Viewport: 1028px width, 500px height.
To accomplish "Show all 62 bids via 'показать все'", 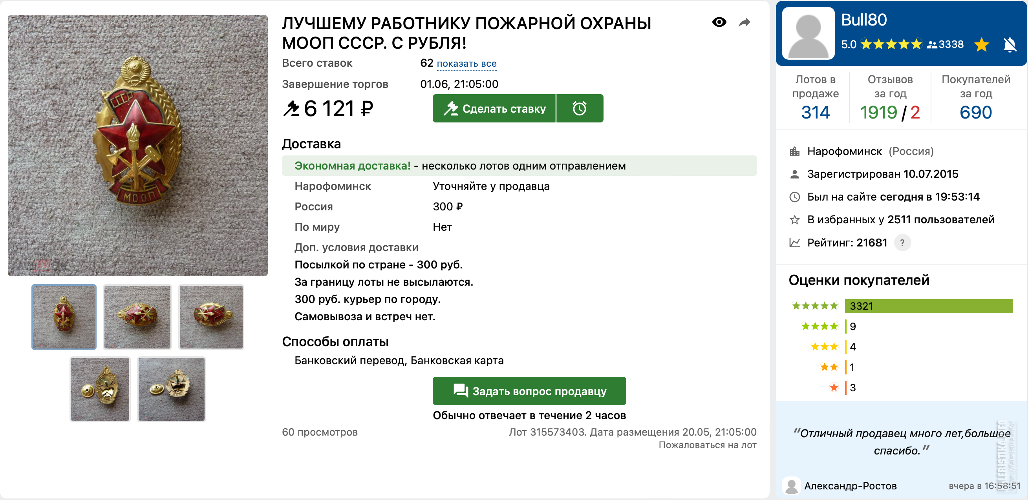I will [466, 64].
